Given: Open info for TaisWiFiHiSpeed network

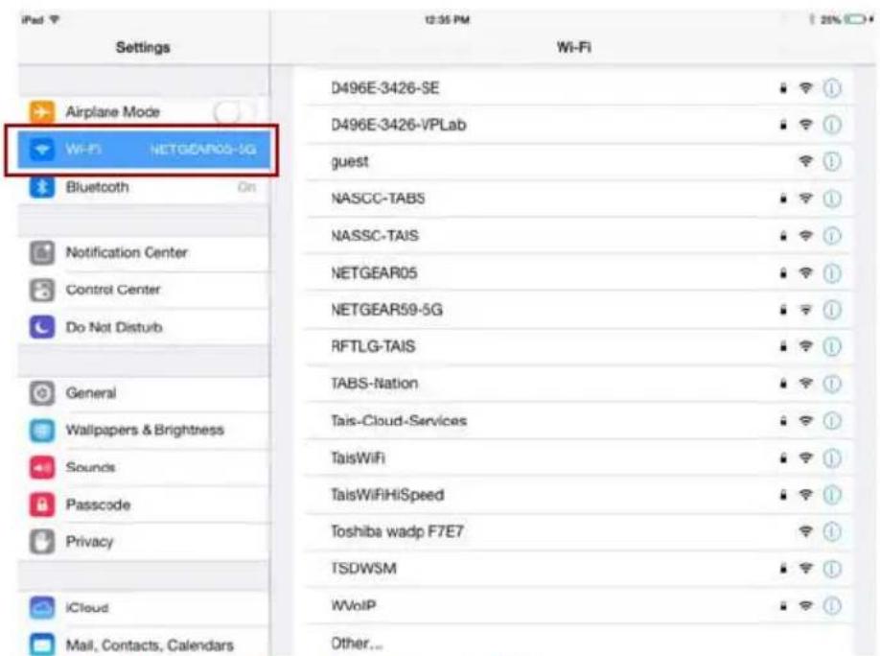Looking at the screenshot, I should coord(832,495).
